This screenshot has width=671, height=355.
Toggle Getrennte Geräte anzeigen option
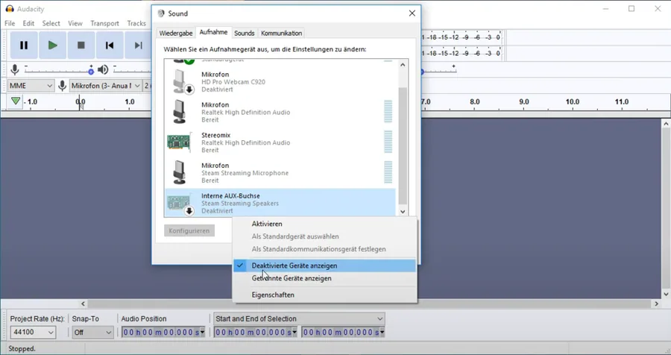point(324,278)
